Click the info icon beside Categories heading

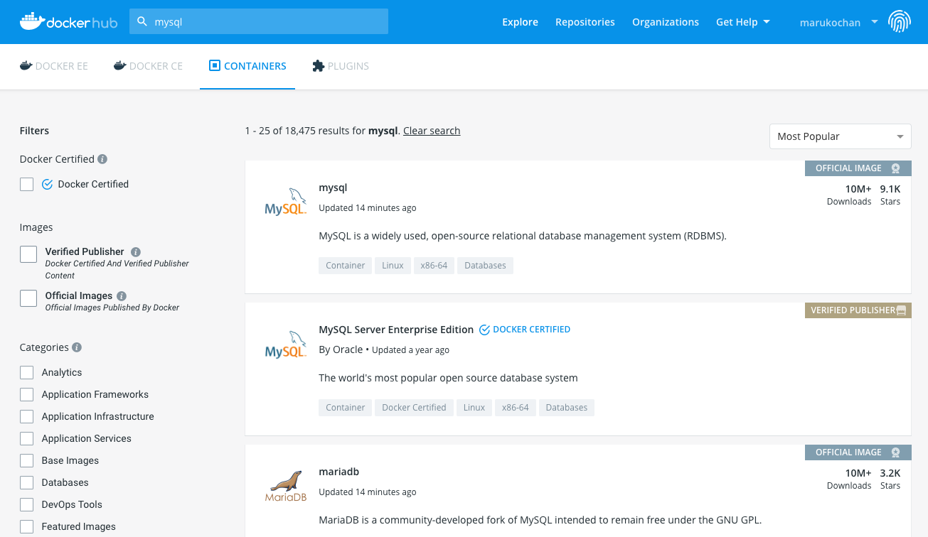coord(77,348)
